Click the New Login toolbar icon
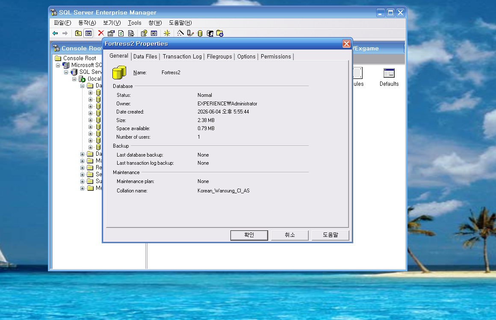 coord(210,33)
